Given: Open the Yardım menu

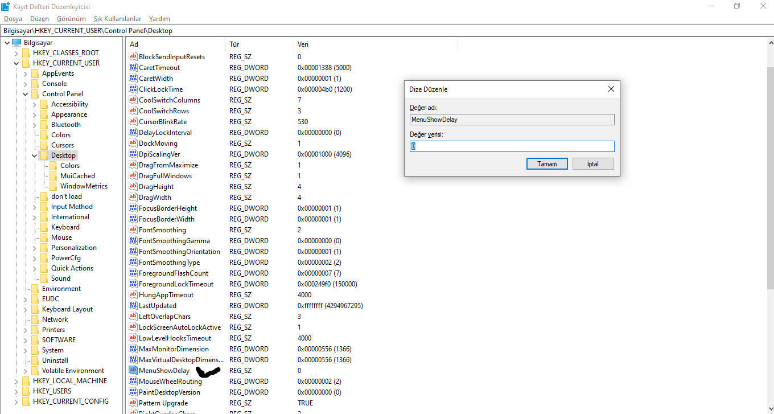Looking at the screenshot, I should click(x=159, y=19).
